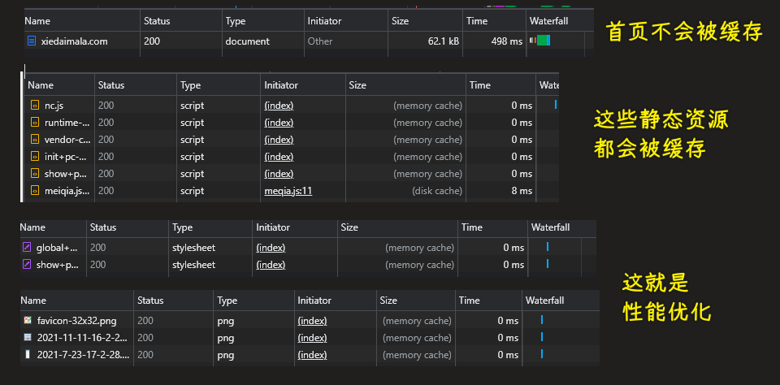This screenshot has width=780, height=385.
Task: Select the runtime-... script request name
Action: (x=67, y=123)
